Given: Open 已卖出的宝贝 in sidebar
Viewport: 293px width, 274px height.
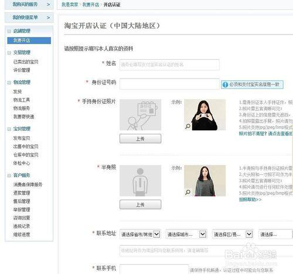Looking at the screenshot, I should (x=26, y=62).
